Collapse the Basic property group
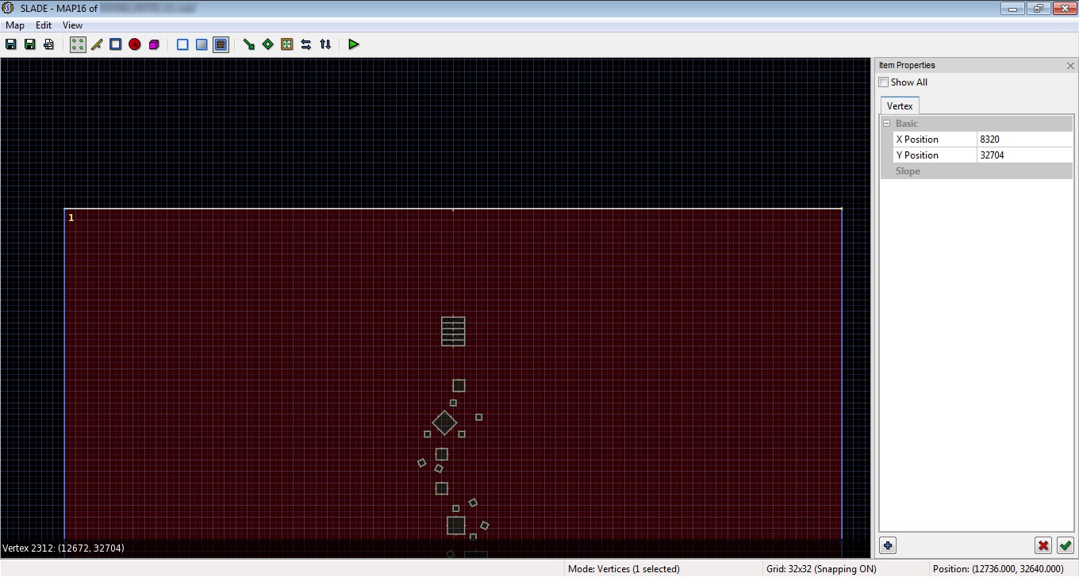The image size is (1079, 577). pyautogui.click(x=887, y=124)
